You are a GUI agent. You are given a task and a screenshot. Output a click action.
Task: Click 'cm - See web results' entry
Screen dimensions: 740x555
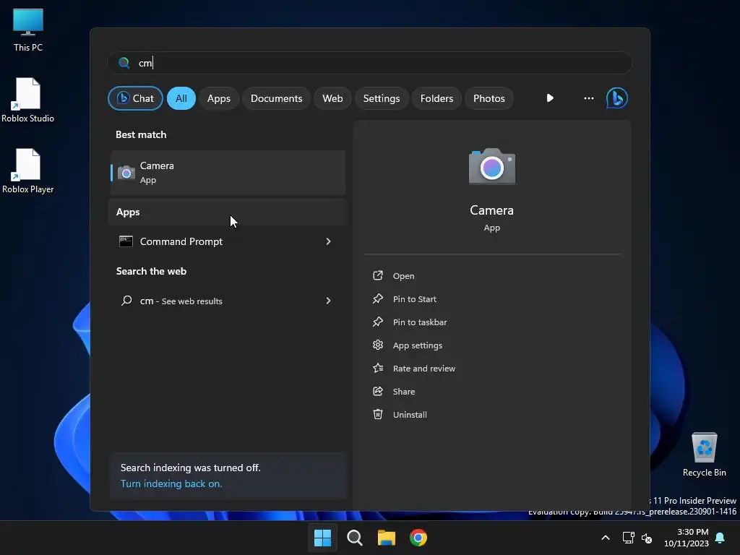coord(228,301)
